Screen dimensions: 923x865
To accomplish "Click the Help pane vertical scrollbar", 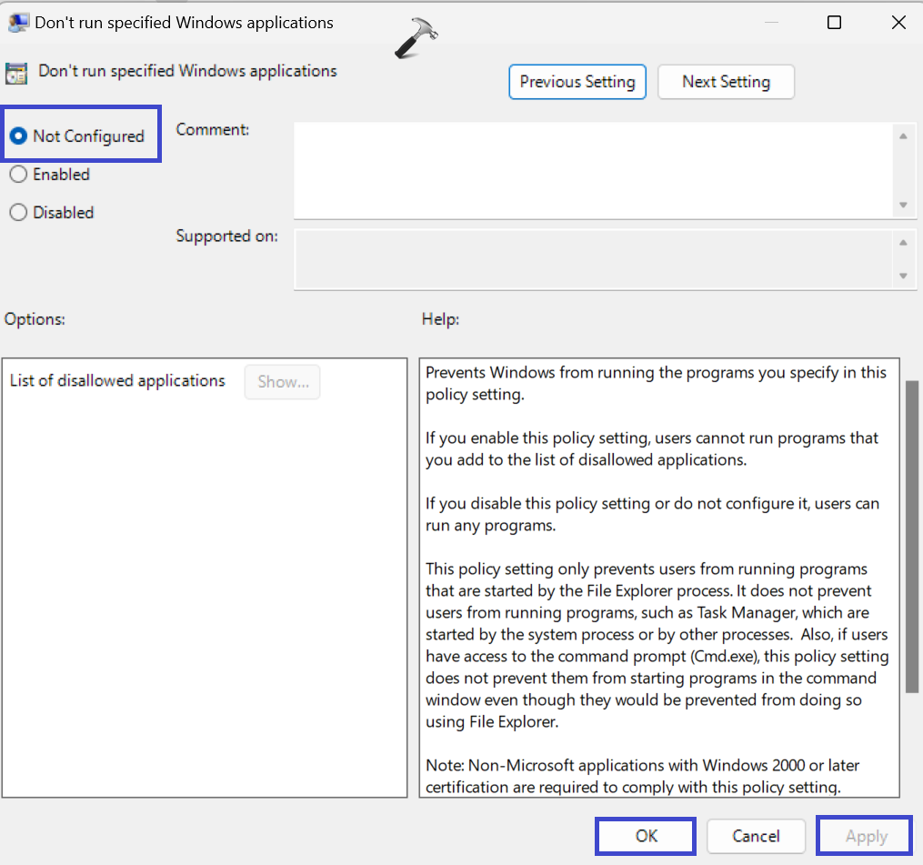I will (x=912, y=537).
